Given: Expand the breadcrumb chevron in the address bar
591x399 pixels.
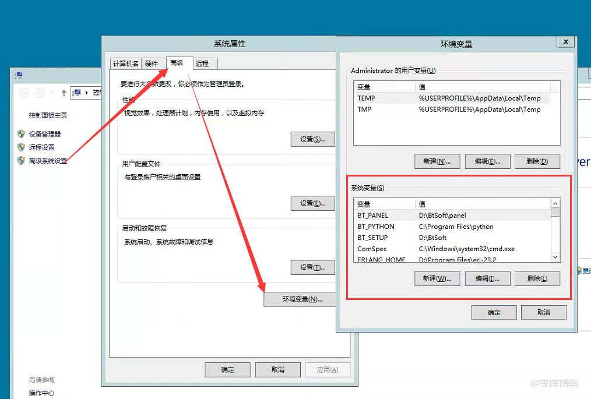Looking at the screenshot, I should (x=87, y=93).
